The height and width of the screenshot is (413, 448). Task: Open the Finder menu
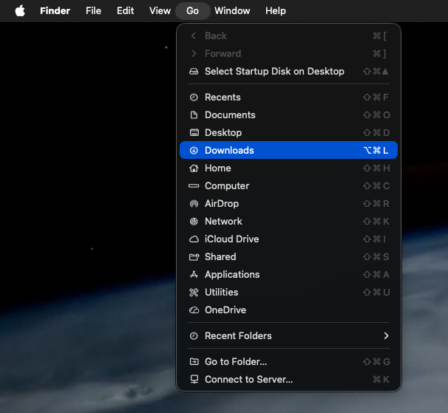point(55,11)
